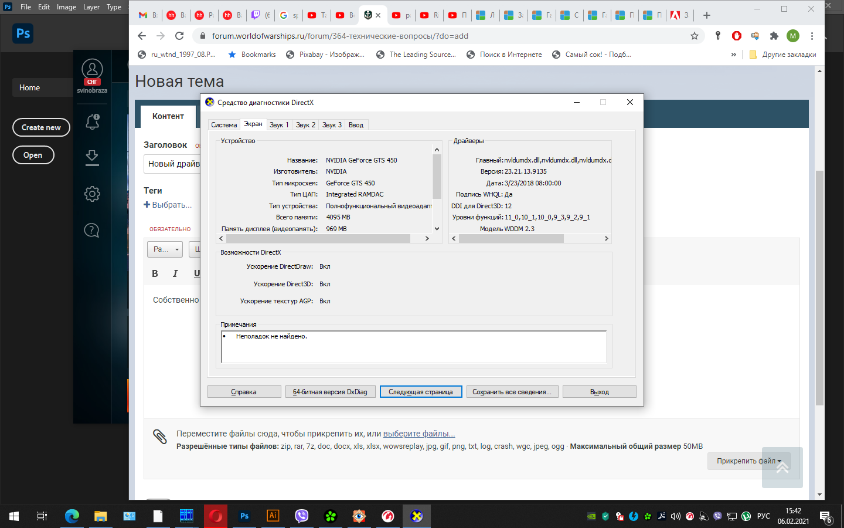Open the help question mark icon
Image resolution: width=844 pixels, height=528 pixels.
point(92,230)
